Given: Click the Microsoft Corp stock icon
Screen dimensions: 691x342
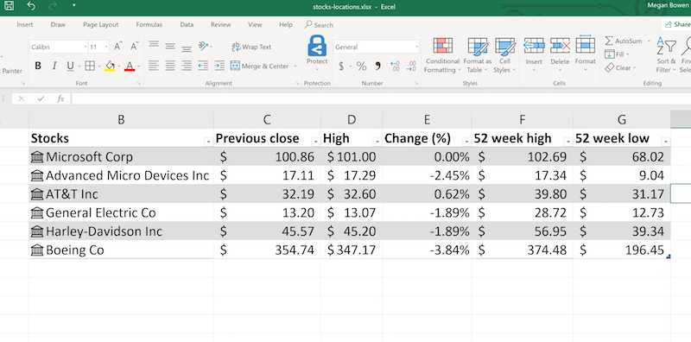Looking at the screenshot, I should point(37,157).
